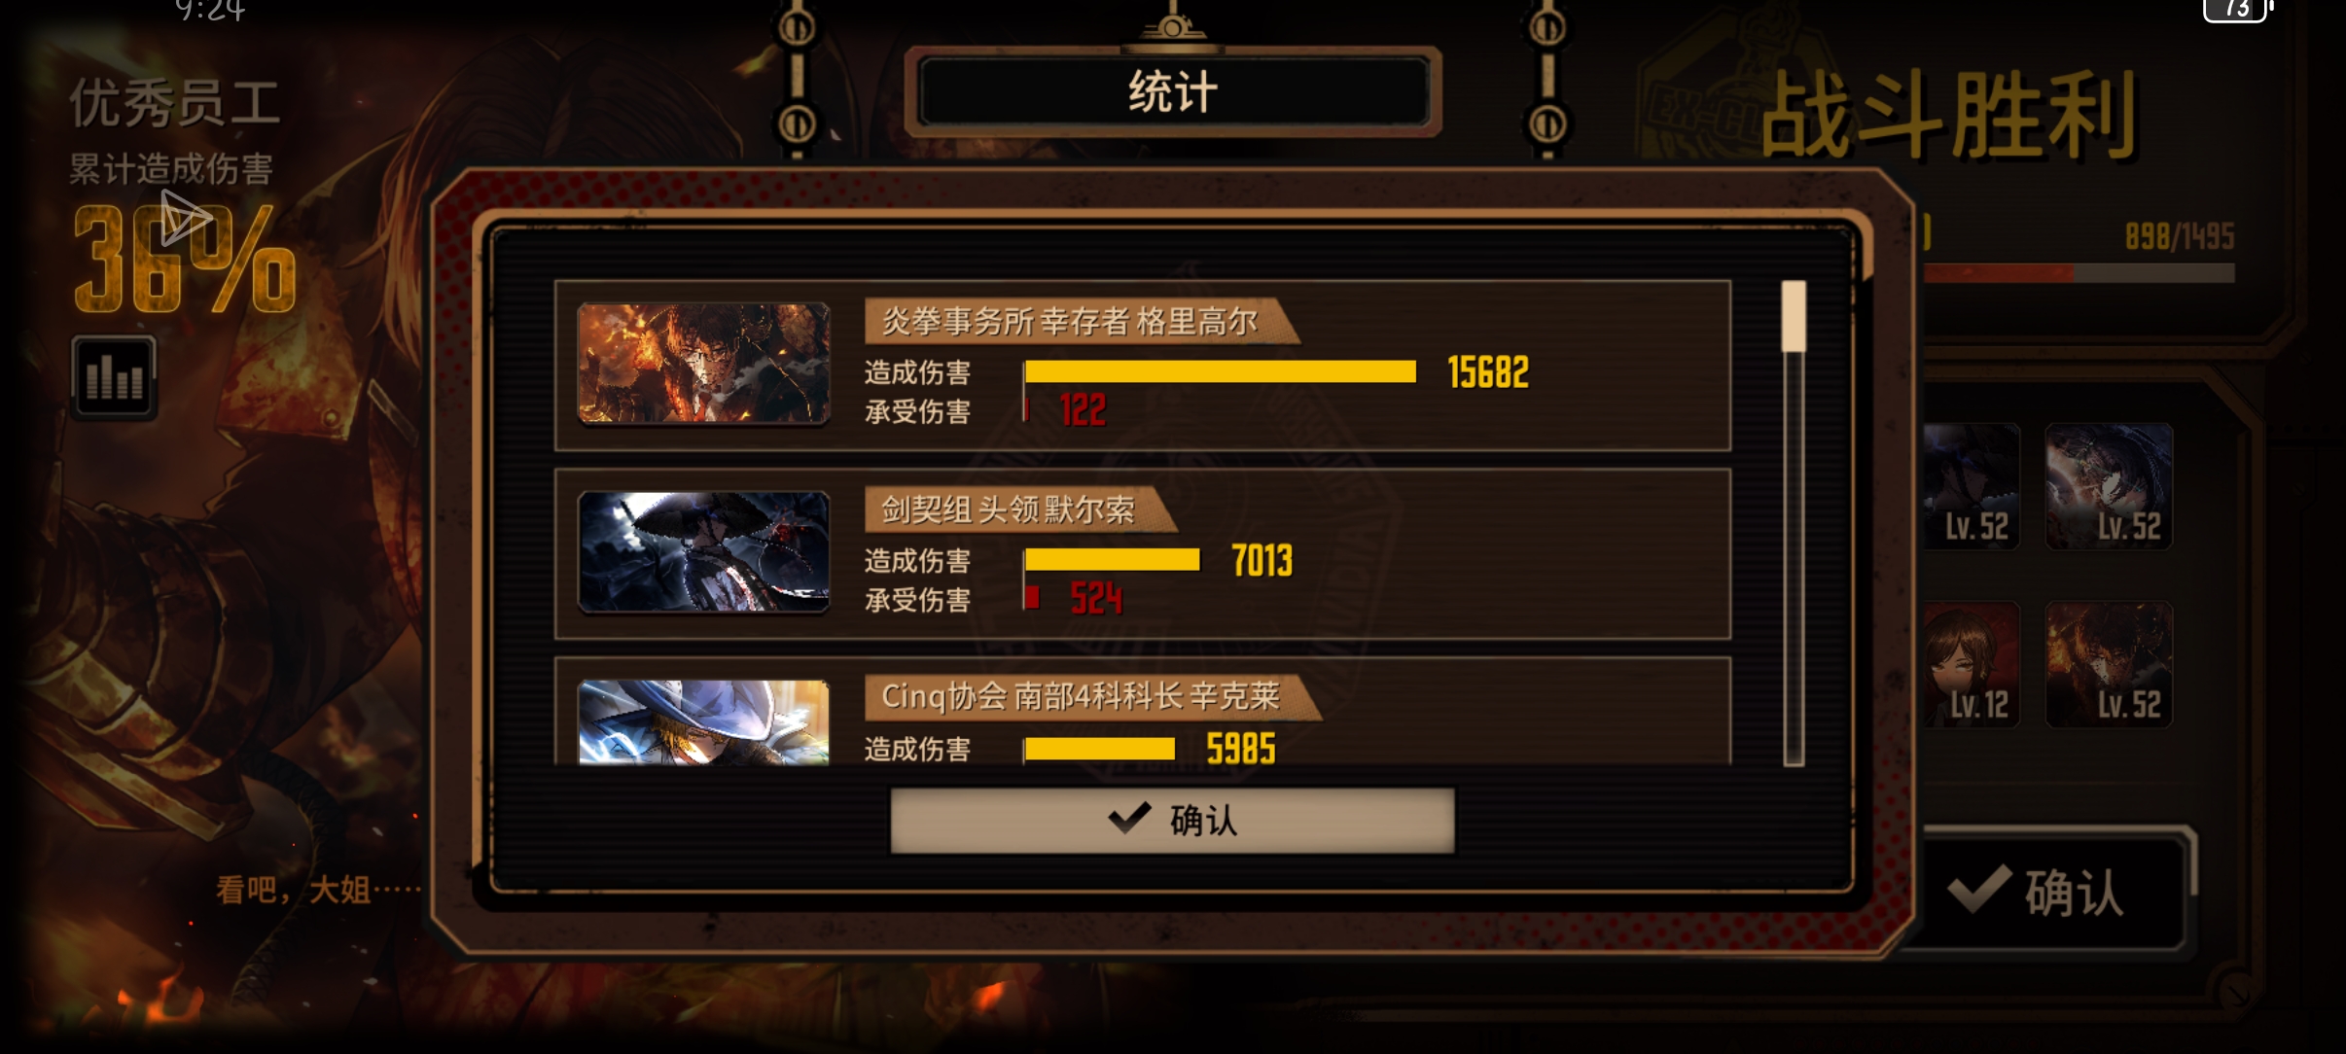Click the 炎拳事务所 幸存者 格里高尔 name label
Image resolution: width=2346 pixels, height=1054 pixels.
tap(1070, 321)
